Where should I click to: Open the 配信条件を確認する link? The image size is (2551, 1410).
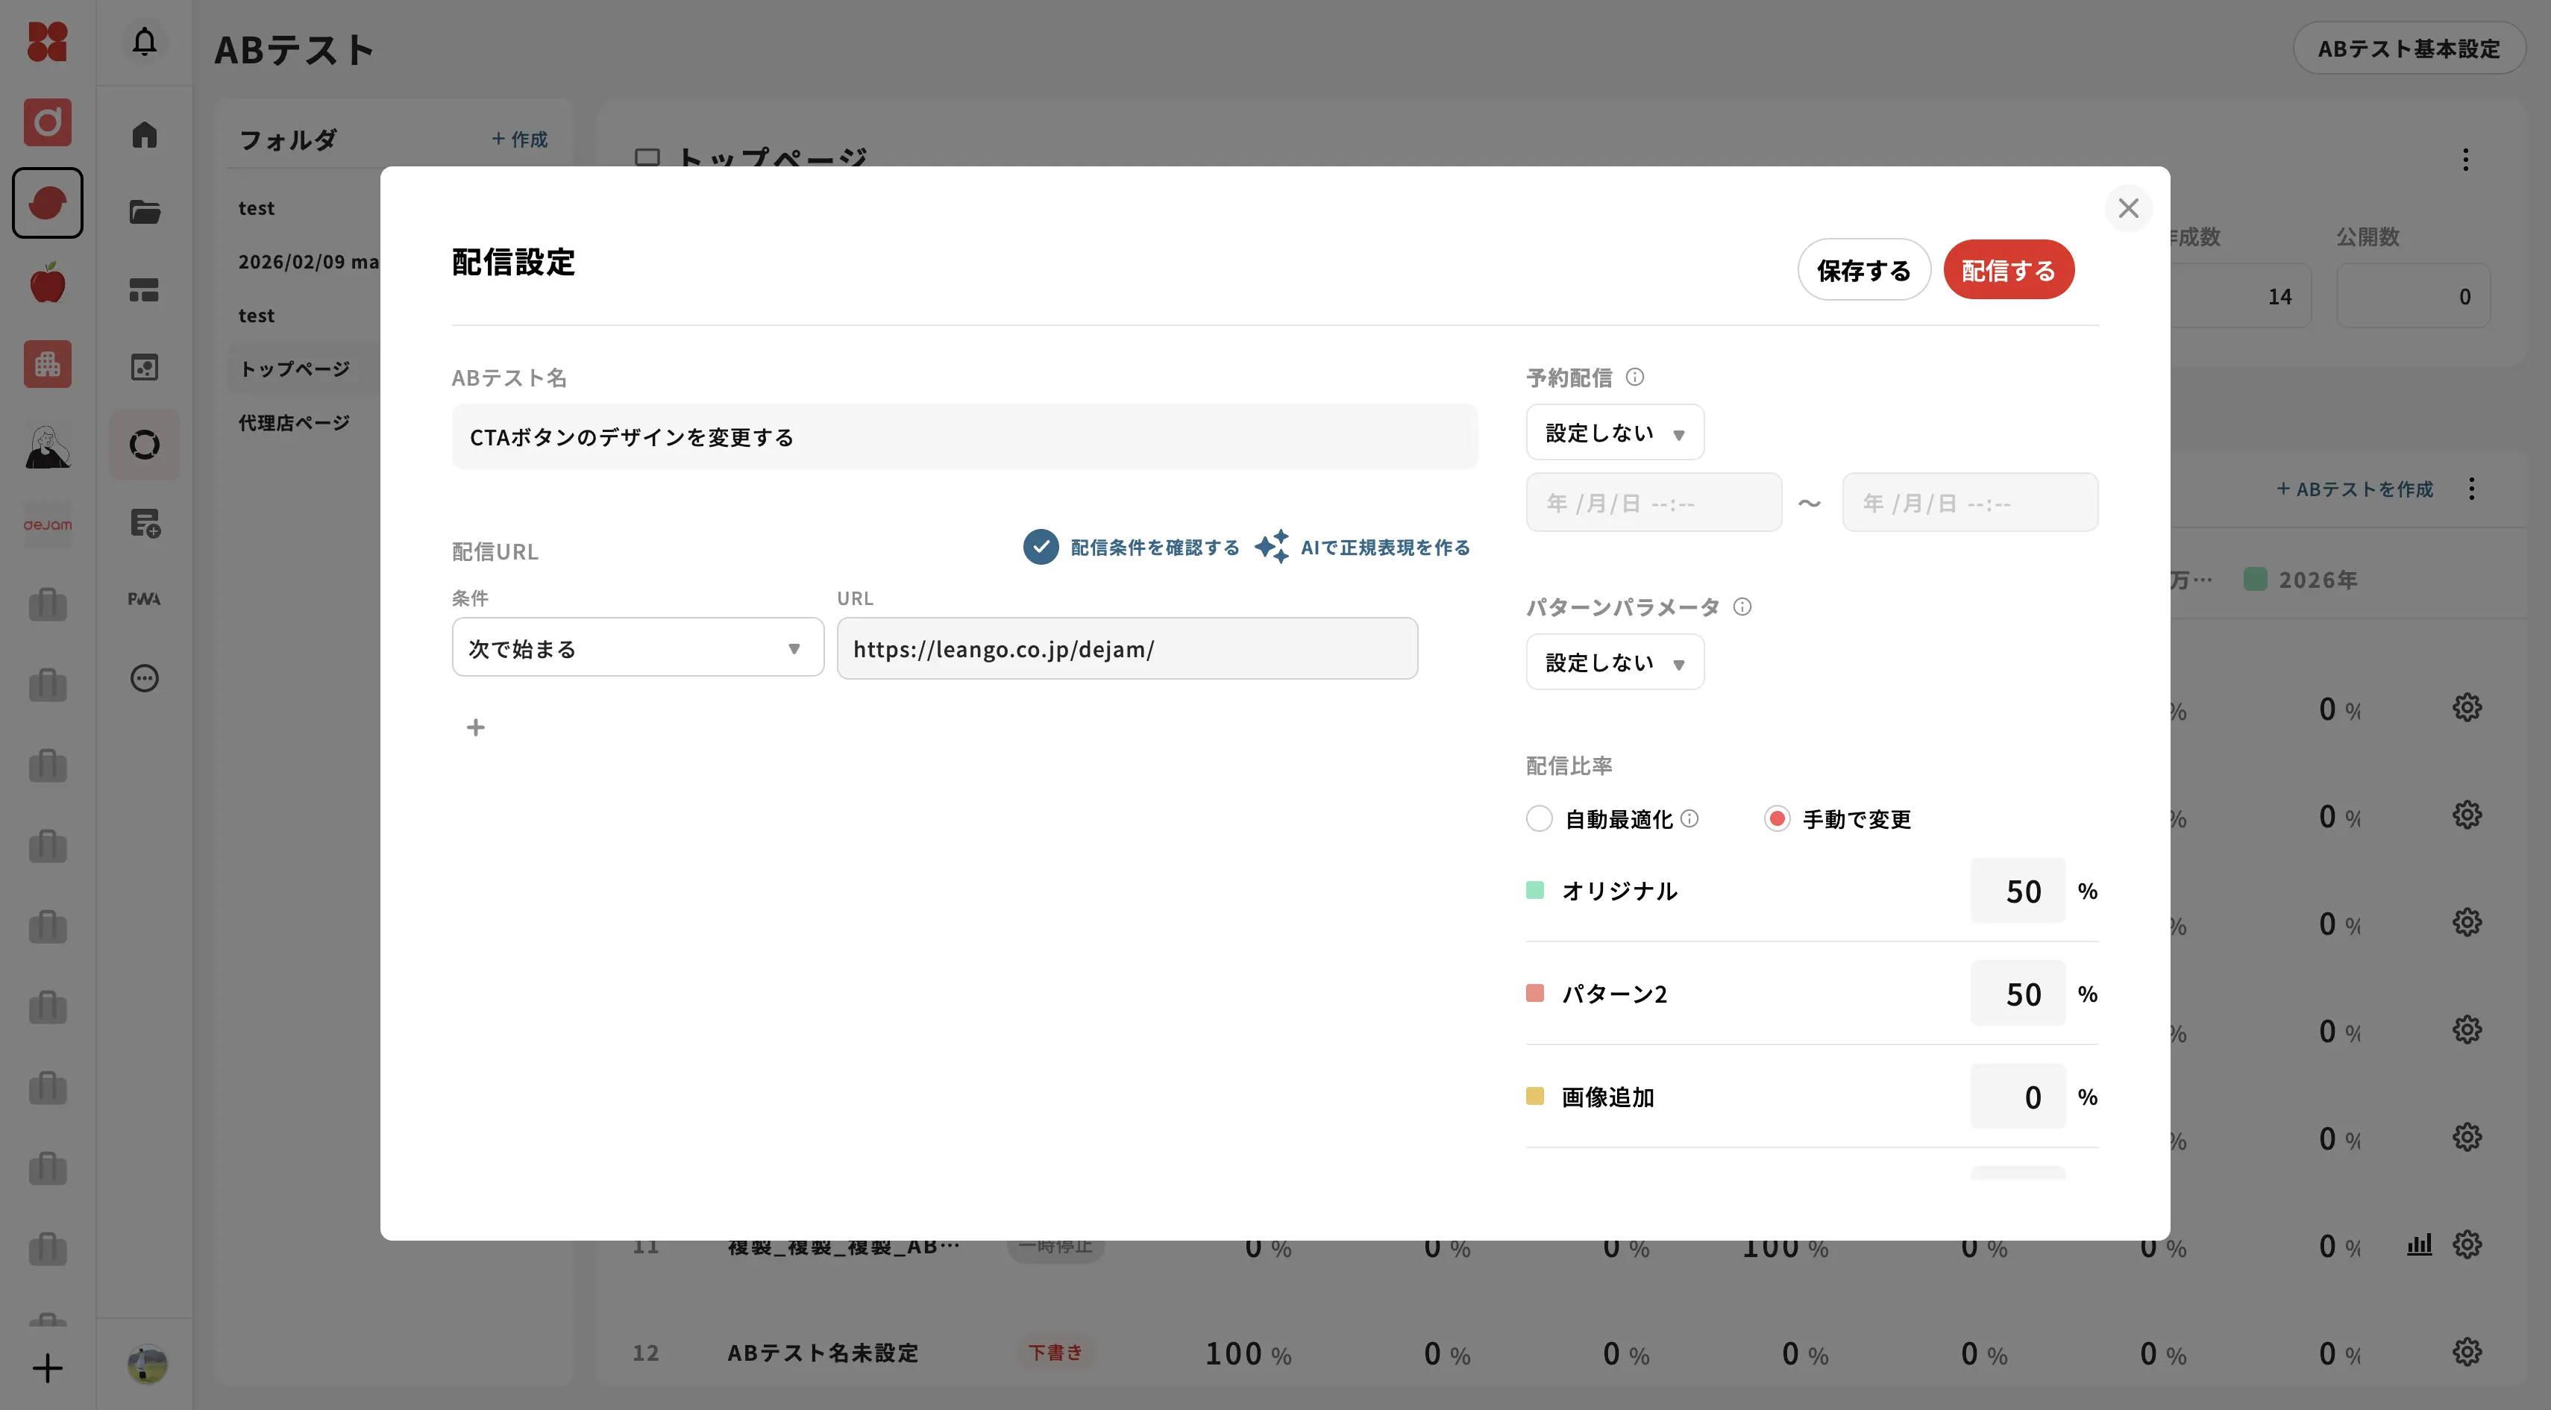point(1155,548)
